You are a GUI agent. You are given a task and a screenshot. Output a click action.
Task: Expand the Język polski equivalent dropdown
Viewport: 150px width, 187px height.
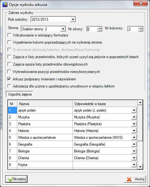tap(134, 110)
